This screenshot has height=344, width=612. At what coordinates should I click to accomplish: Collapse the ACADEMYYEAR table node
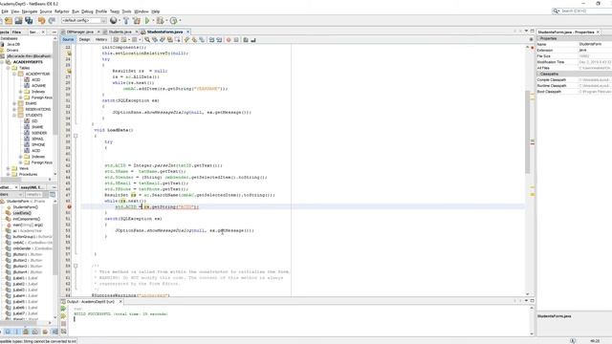tap(14, 74)
